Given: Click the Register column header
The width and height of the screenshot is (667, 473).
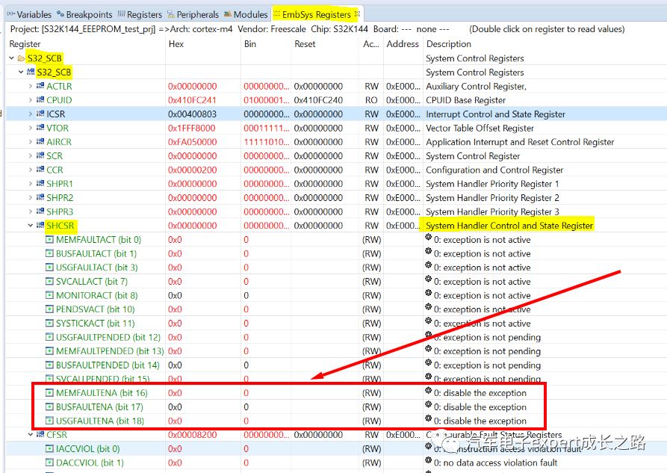Looking at the screenshot, I should (x=25, y=44).
